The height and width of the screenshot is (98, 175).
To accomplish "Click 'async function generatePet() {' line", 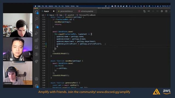I will click(x=65, y=83).
